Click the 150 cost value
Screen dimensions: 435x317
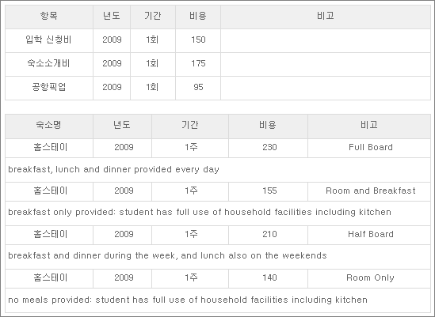(198, 40)
